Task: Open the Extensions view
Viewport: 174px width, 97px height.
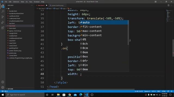Action: click(x=3, y=27)
